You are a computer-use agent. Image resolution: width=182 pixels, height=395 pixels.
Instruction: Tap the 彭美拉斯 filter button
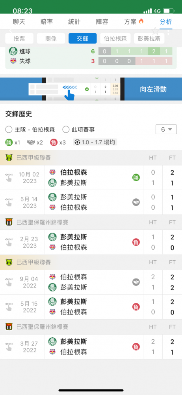tap(149, 39)
